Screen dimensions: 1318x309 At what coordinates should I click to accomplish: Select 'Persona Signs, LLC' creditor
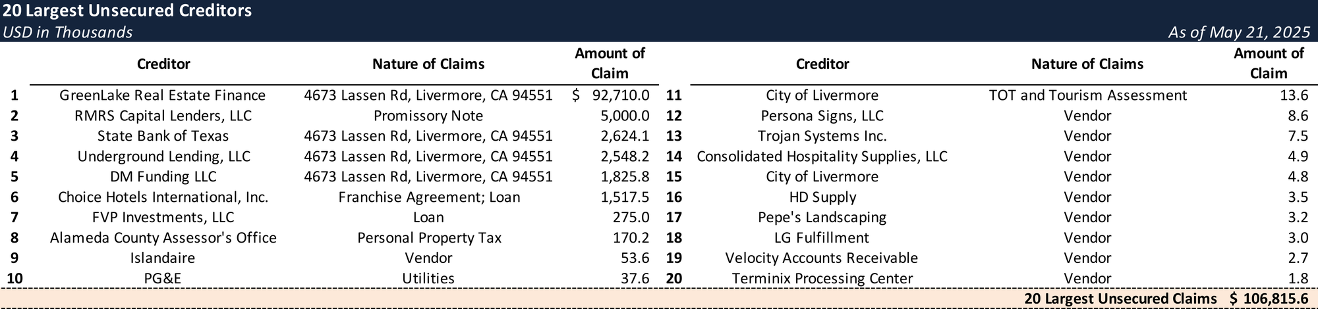coord(822,116)
